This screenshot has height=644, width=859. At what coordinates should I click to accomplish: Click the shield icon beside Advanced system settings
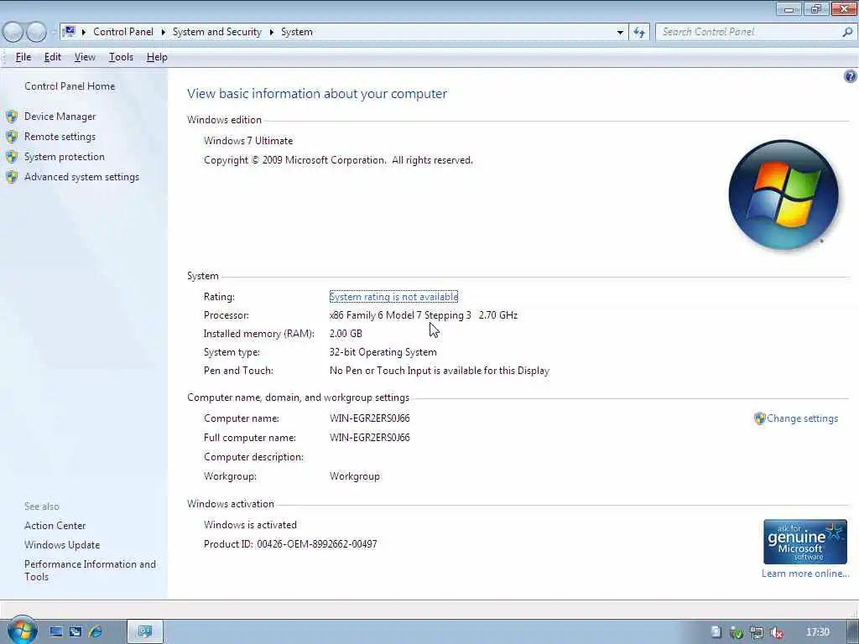tap(12, 177)
